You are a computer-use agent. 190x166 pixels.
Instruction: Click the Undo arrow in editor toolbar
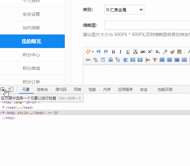99,52
